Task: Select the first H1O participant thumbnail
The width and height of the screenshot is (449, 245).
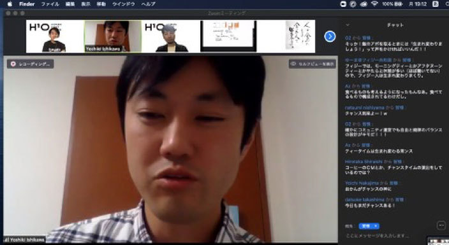Action: (55, 36)
